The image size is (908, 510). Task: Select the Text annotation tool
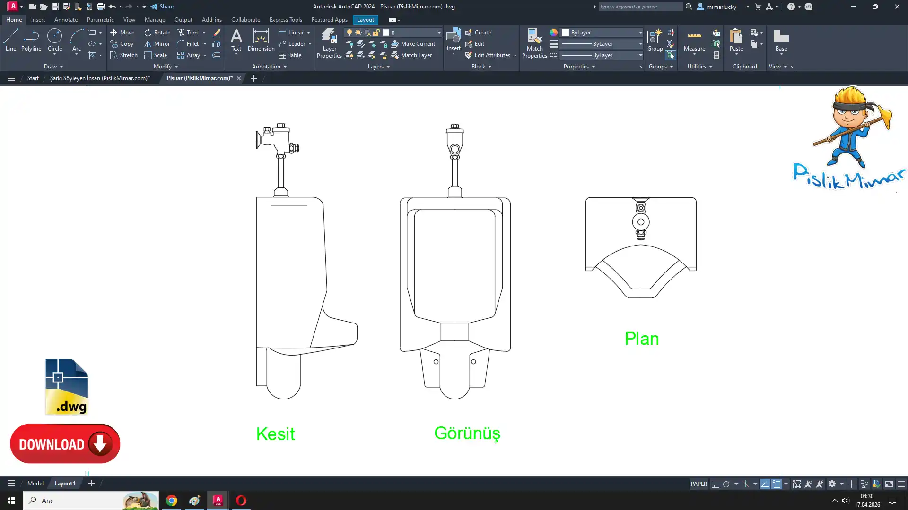[x=236, y=40]
